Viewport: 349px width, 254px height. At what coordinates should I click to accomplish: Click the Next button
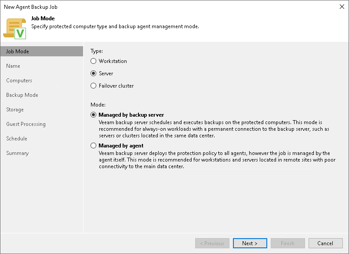click(x=250, y=243)
